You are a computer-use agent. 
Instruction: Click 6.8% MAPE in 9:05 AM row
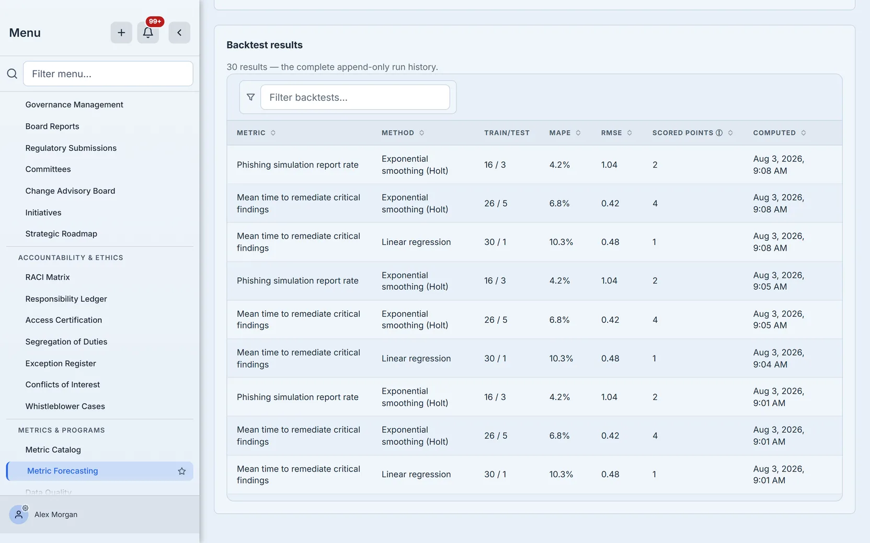click(x=559, y=320)
